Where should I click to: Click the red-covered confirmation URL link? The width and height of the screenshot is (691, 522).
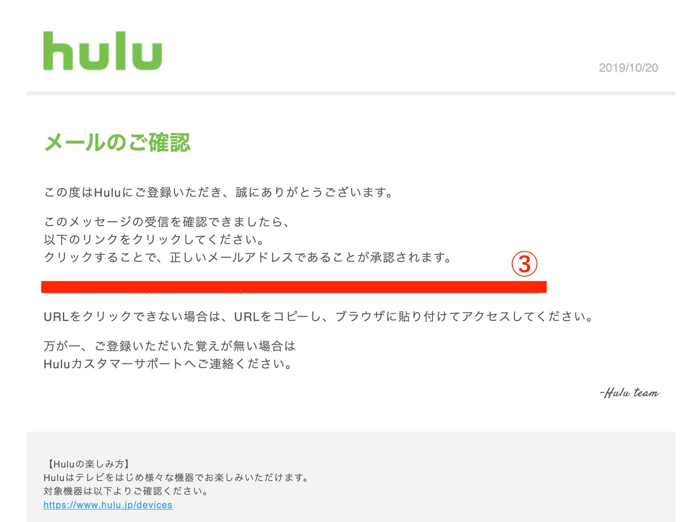click(x=294, y=287)
